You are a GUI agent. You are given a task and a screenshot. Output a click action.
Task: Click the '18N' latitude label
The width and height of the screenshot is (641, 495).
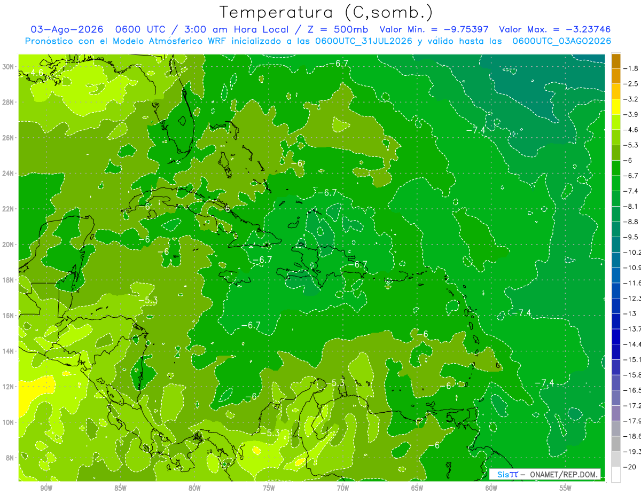coord(9,280)
